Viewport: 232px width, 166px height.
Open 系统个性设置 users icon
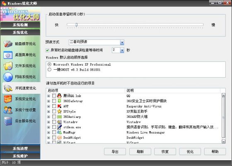[8, 110]
